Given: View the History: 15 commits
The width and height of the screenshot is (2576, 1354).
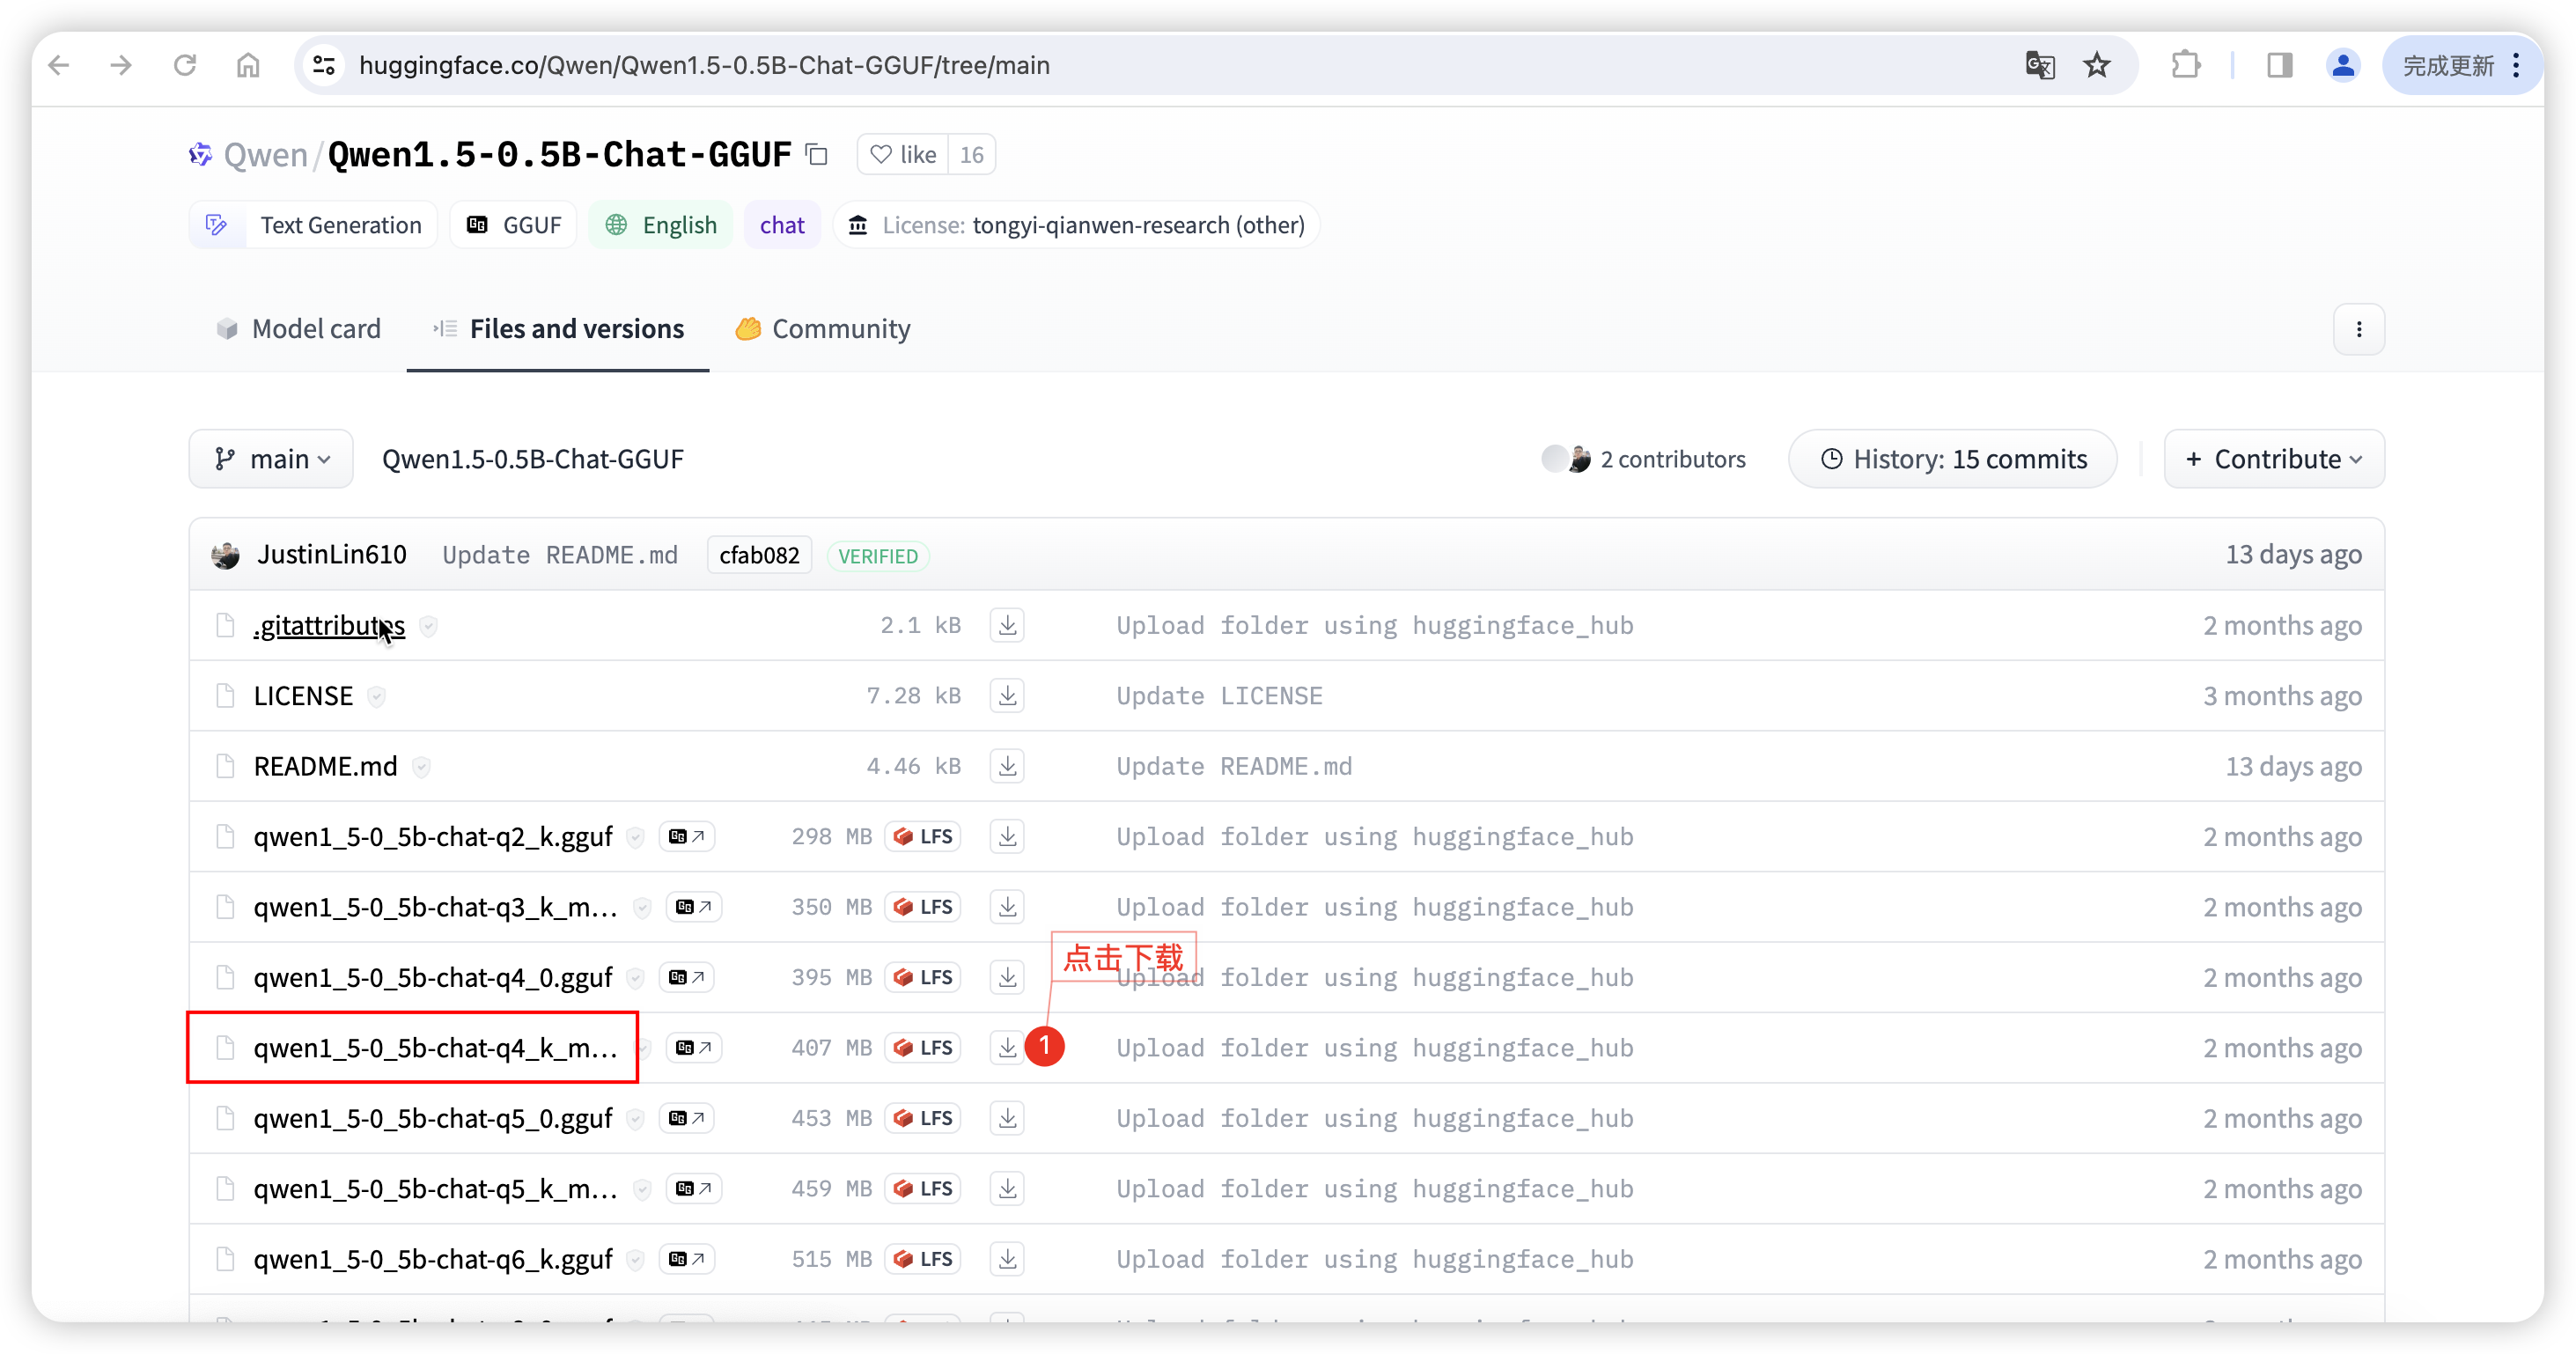Looking at the screenshot, I should (x=1951, y=458).
